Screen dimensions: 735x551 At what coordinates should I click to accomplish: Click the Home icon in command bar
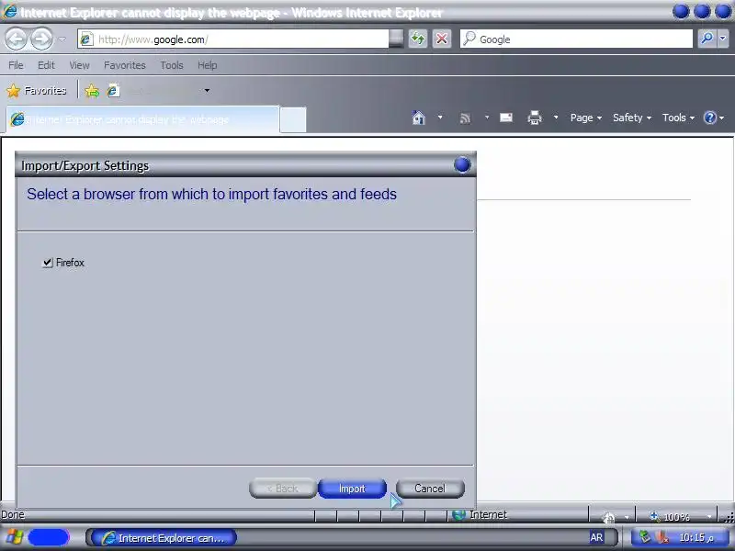point(419,118)
